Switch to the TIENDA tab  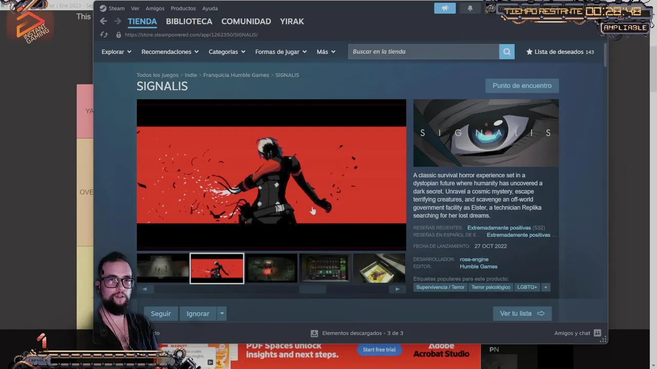tap(142, 21)
